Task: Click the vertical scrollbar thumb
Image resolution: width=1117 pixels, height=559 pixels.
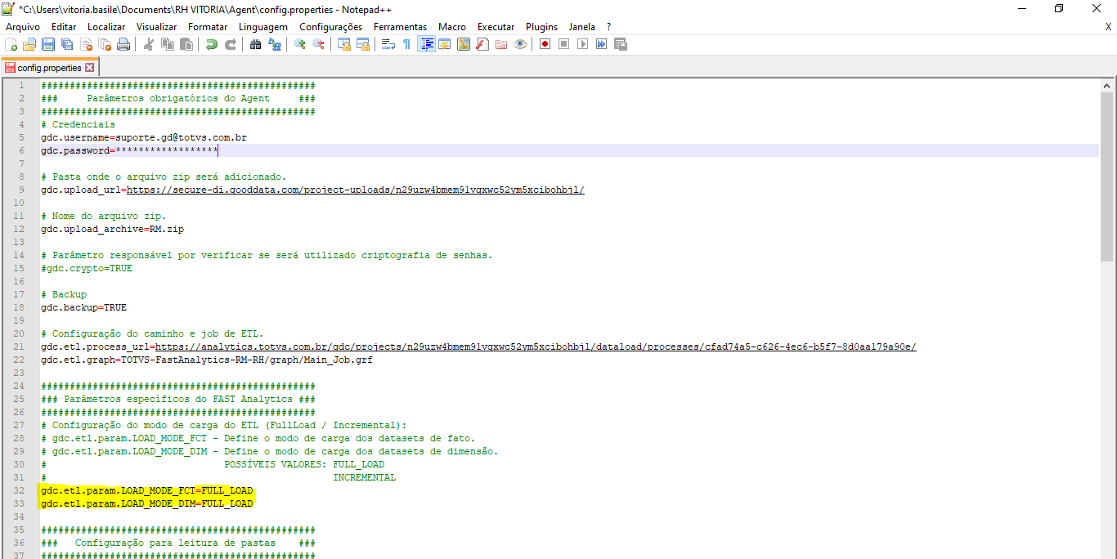Action: pyautogui.click(x=1106, y=177)
